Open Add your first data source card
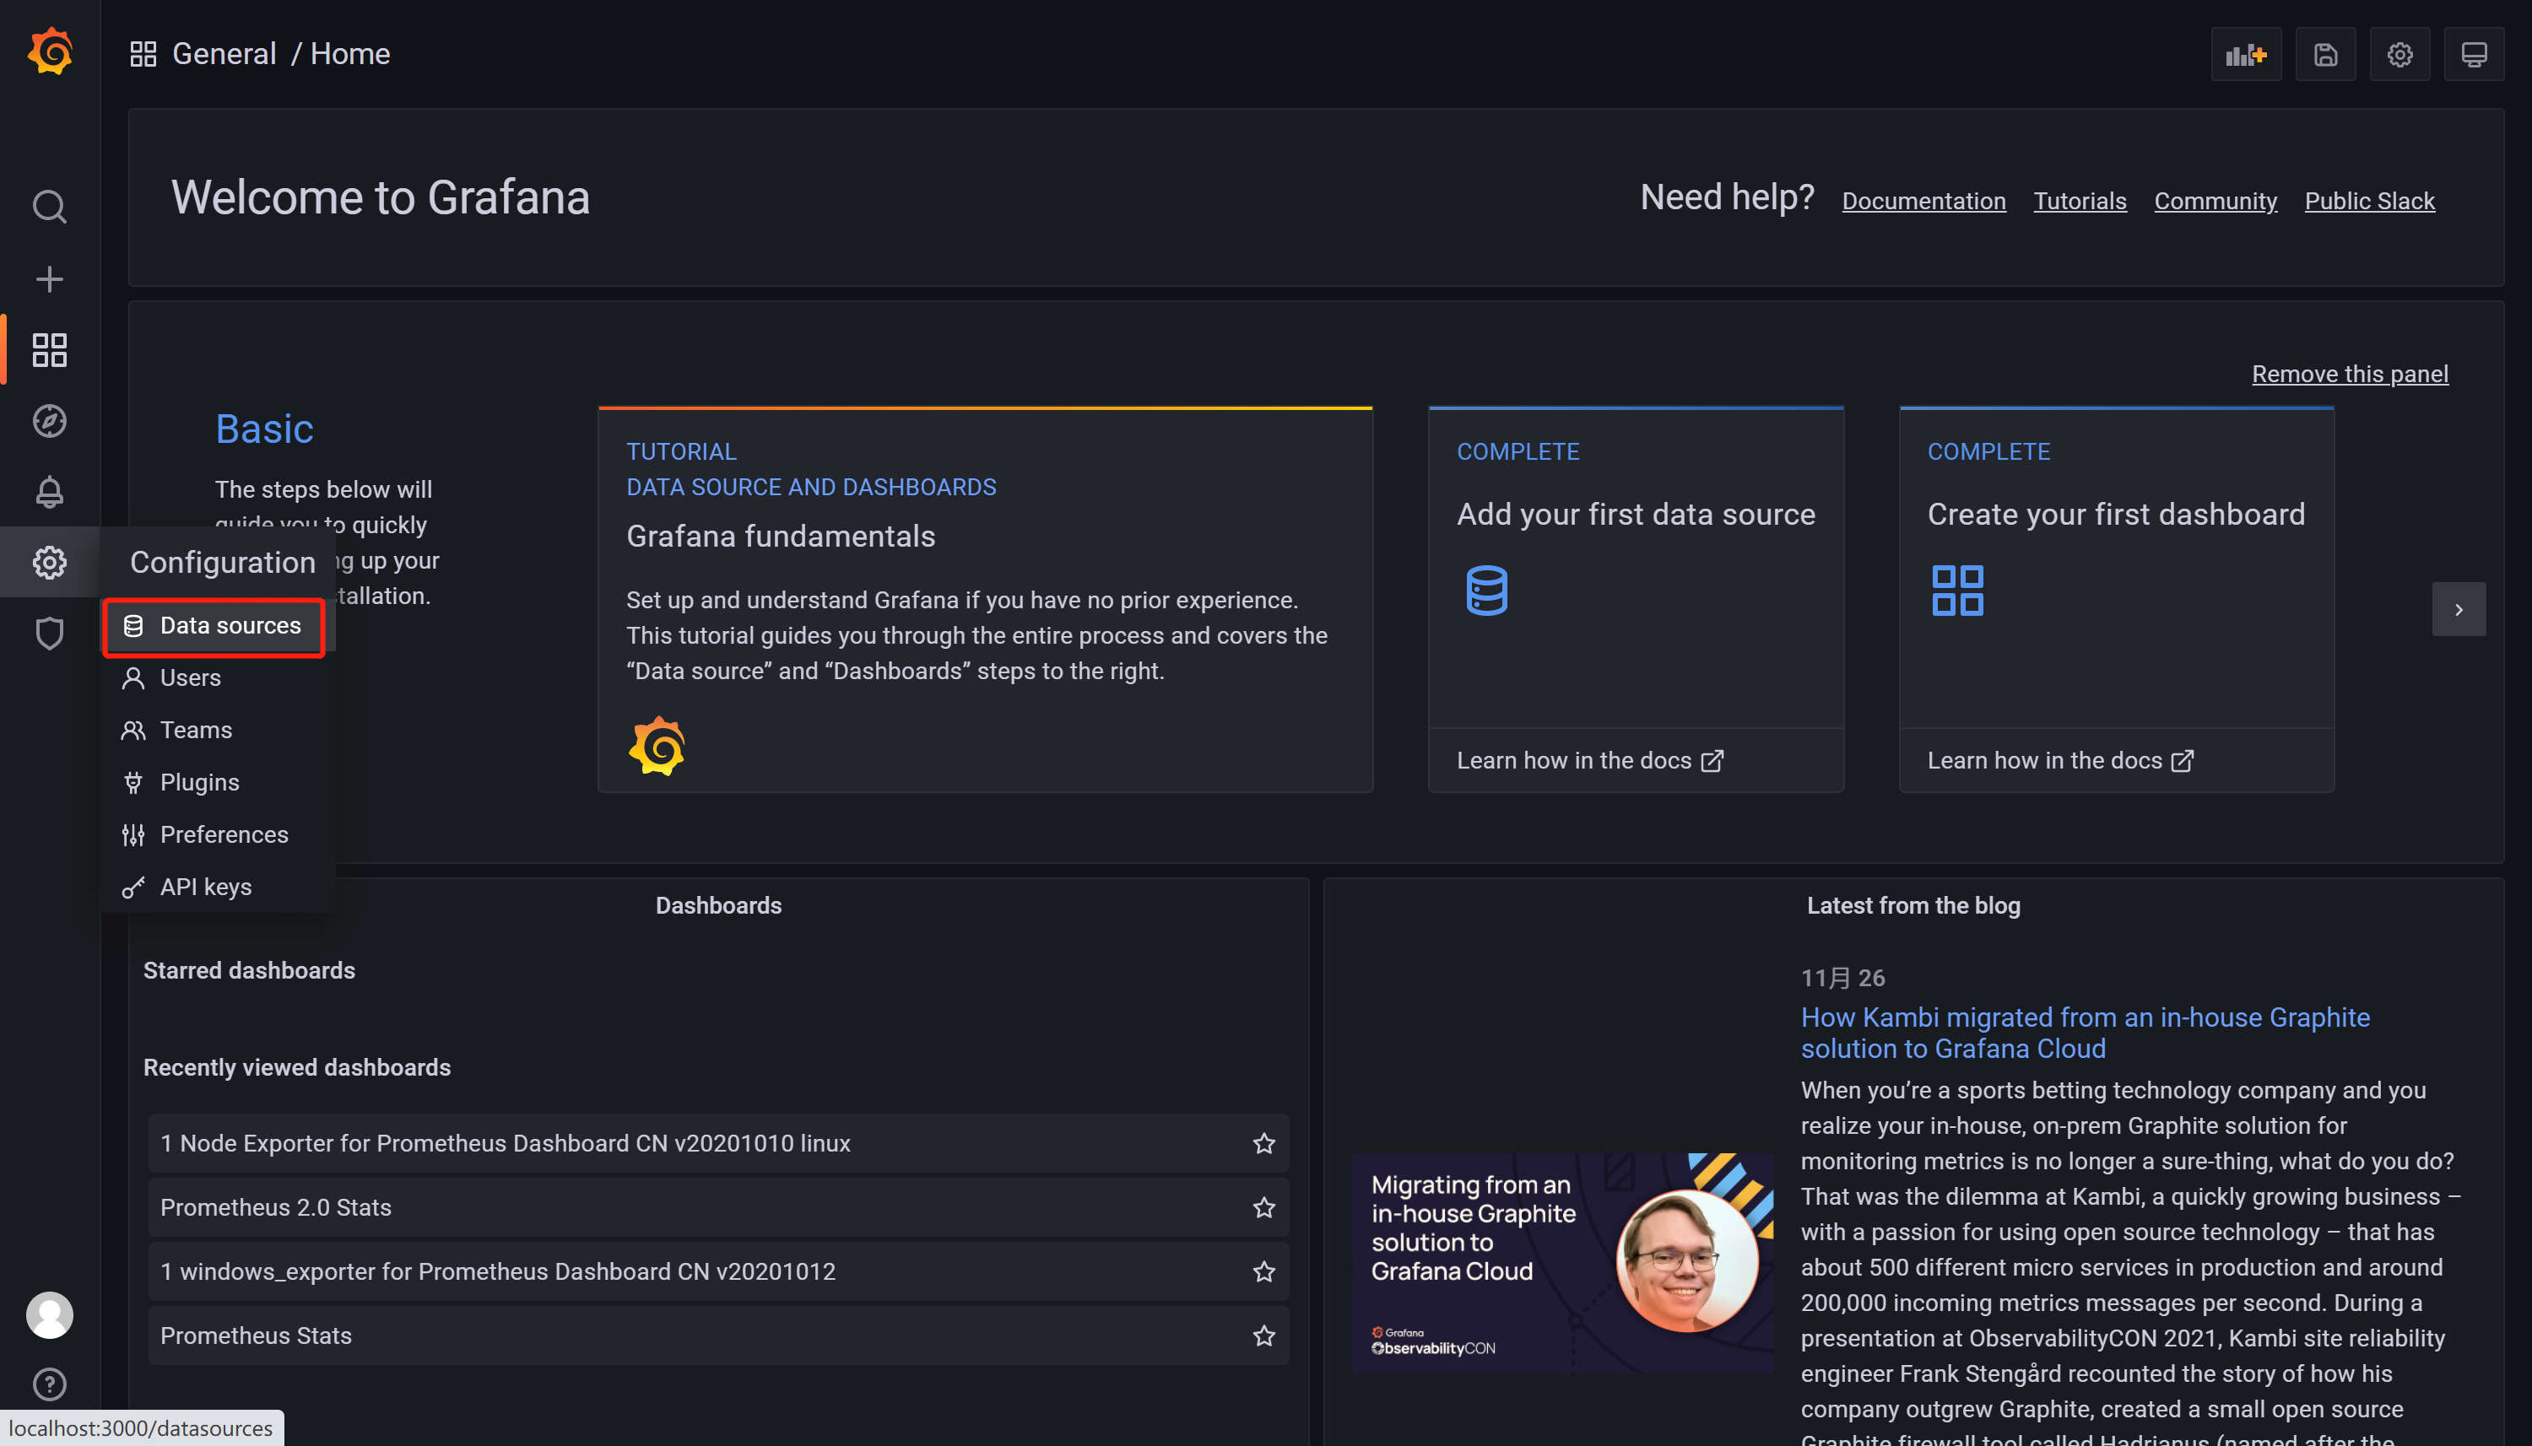 pos(1636,599)
